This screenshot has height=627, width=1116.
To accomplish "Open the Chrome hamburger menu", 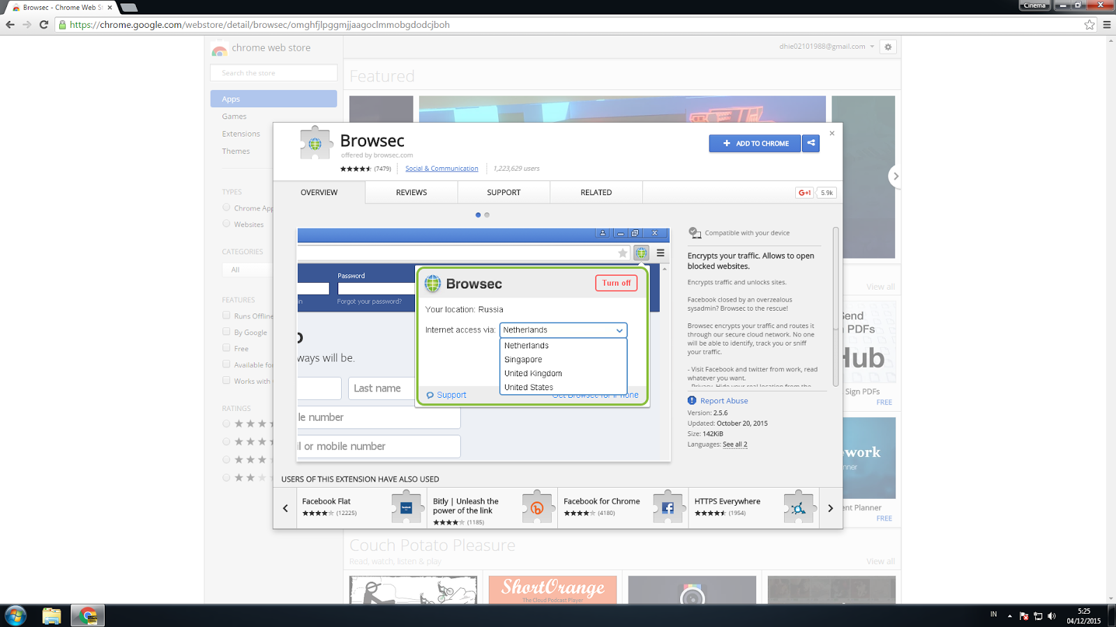I will [1107, 24].
